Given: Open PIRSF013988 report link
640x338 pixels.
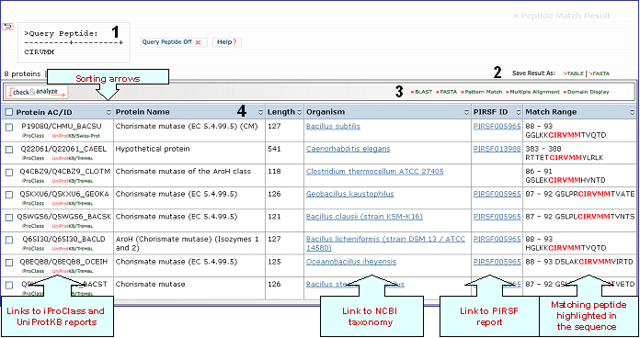Looking at the screenshot, I should click(x=497, y=149).
